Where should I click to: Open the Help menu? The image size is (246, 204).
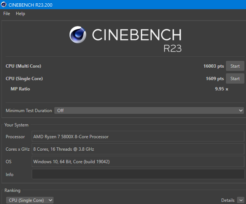tap(20, 14)
